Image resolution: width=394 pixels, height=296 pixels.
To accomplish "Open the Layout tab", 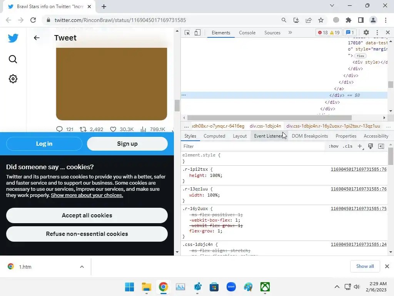I will pyautogui.click(x=240, y=136).
